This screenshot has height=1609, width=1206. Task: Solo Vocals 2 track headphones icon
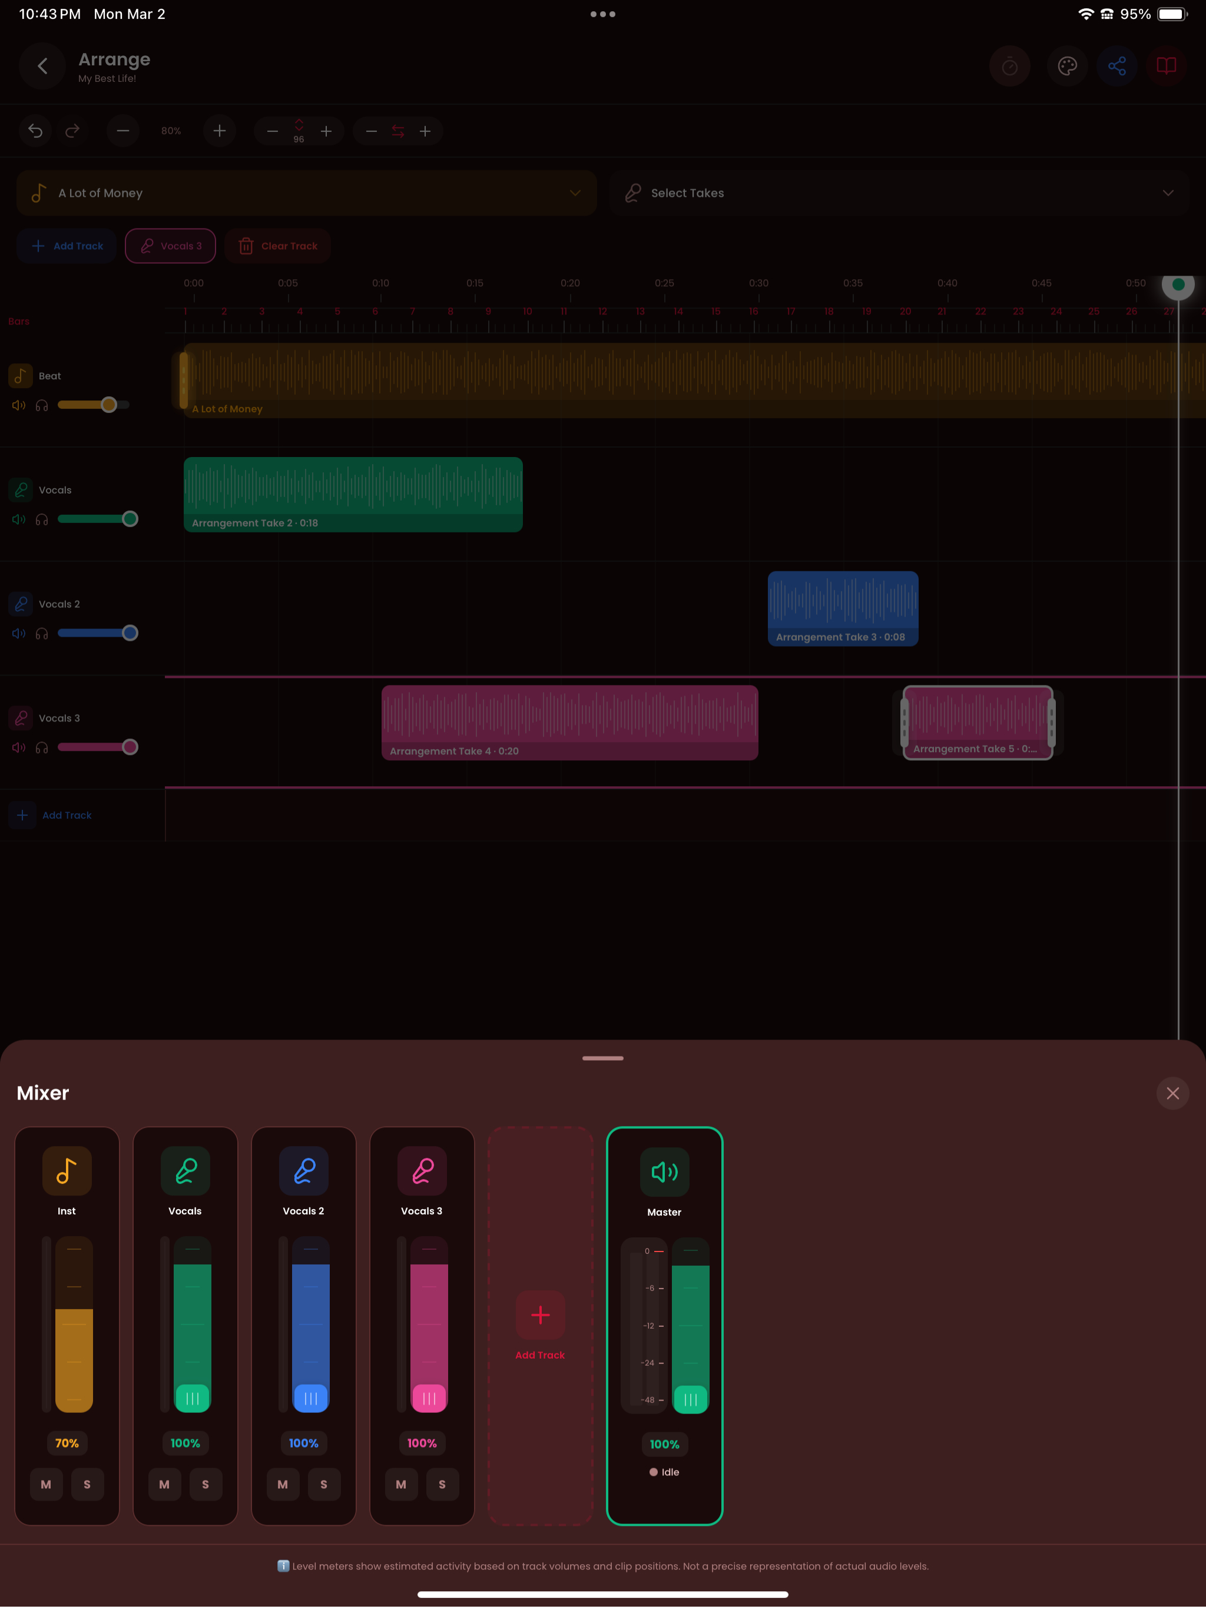click(42, 634)
